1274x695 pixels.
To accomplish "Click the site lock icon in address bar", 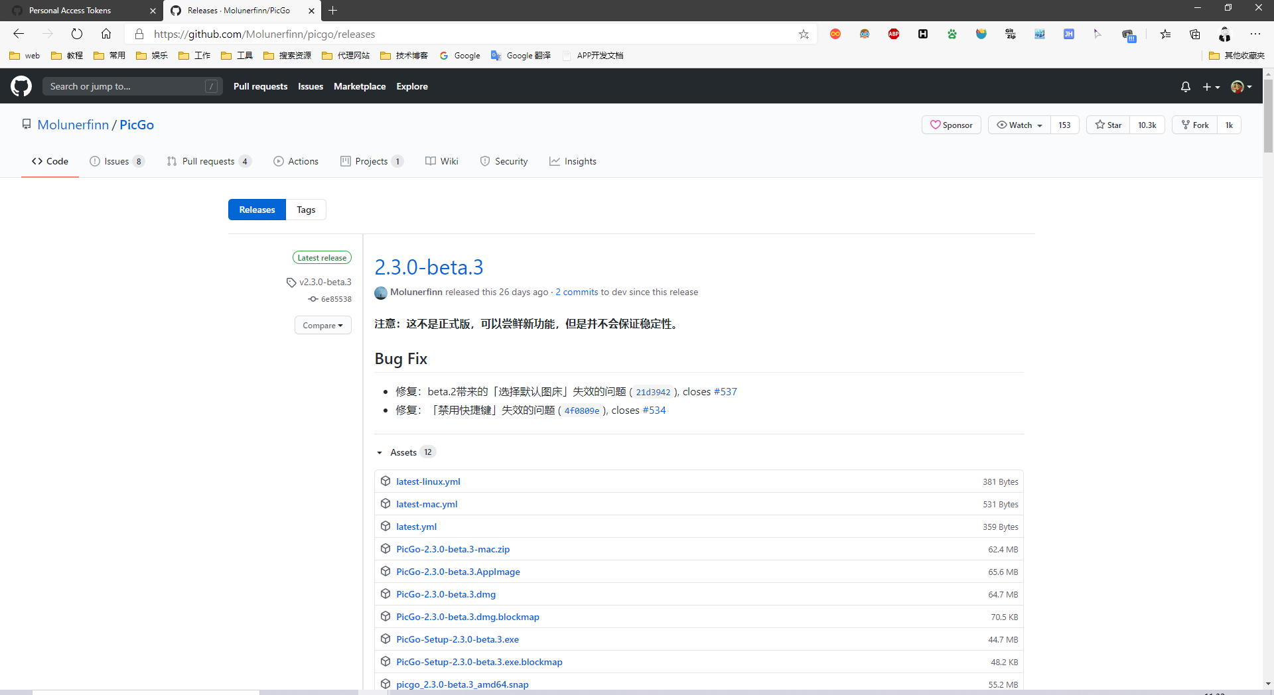I will click(x=139, y=34).
